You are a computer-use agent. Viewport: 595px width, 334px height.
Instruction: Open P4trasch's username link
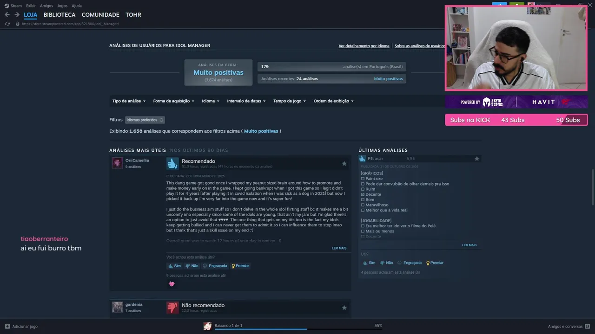tap(375, 159)
